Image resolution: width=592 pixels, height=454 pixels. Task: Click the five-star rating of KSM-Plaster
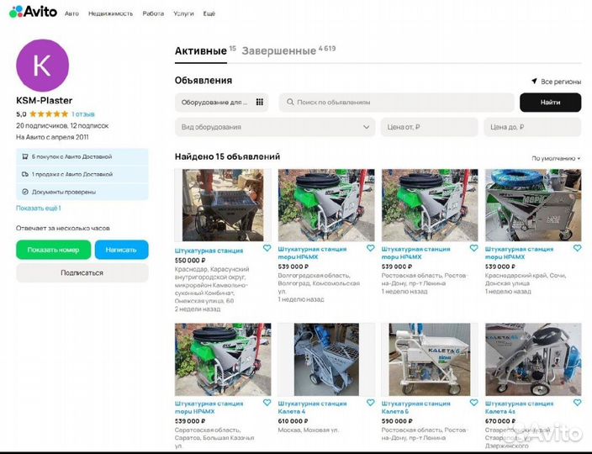tap(49, 113)
